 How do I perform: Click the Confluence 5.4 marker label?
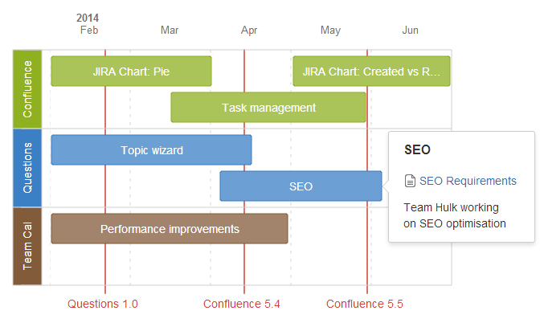242,304
